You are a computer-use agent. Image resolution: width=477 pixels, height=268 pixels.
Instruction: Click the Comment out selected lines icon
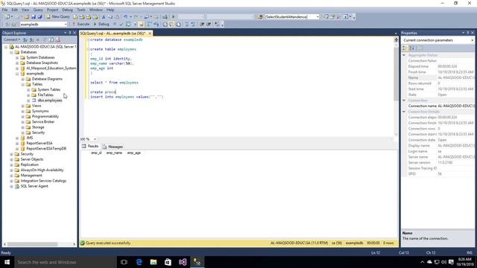(186, 24)
